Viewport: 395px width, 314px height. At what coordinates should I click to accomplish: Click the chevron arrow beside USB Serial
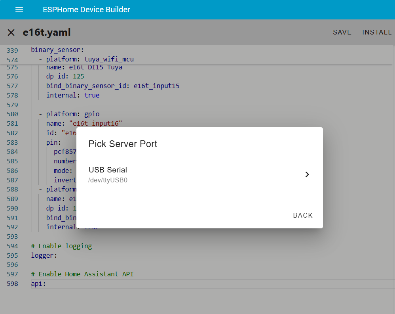coord(307,174)
